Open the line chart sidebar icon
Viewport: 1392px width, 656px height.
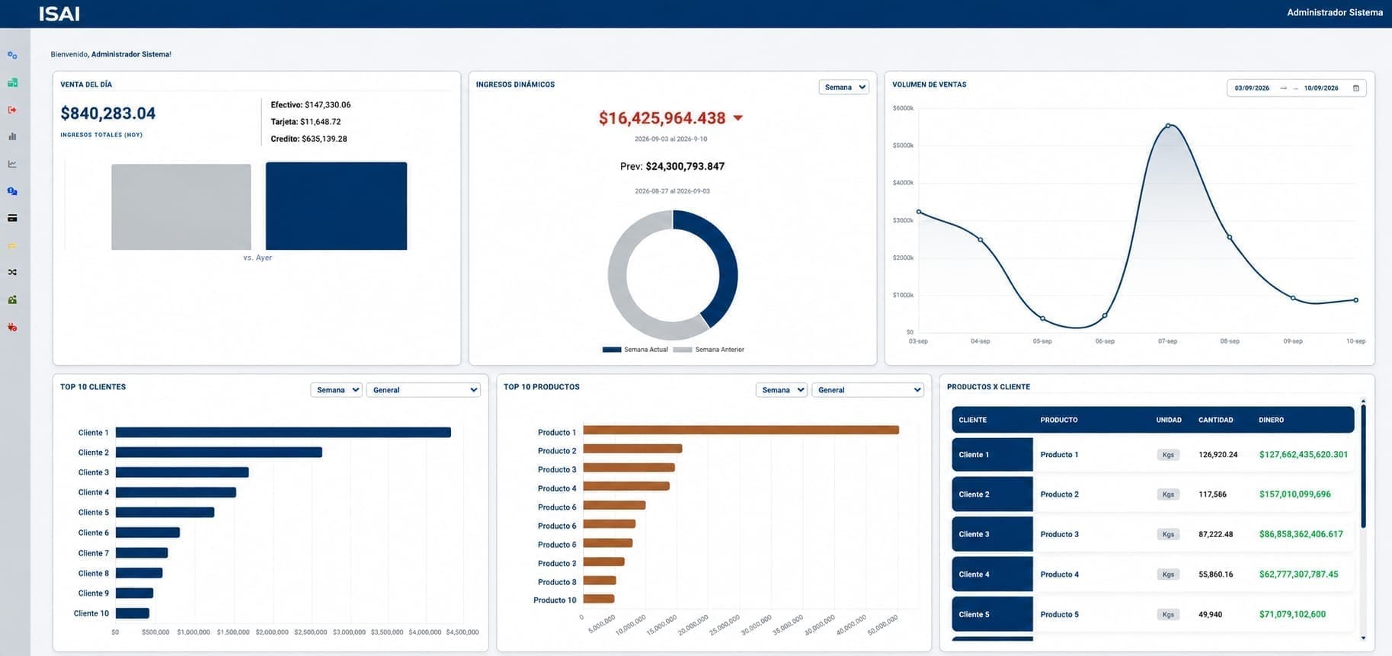tap(12, 164)
